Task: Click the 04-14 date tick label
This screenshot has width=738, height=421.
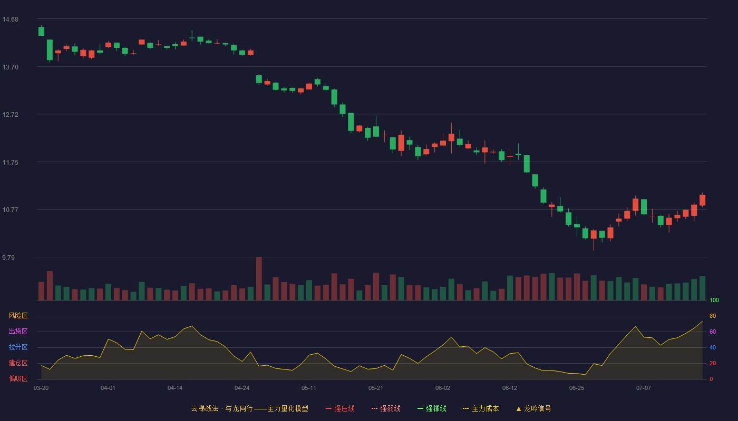Action: point(175,388)
